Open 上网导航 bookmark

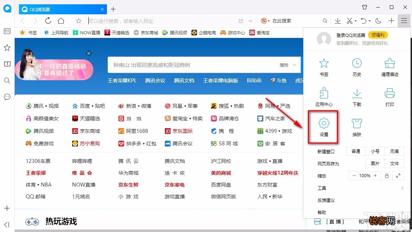(56, 33)
